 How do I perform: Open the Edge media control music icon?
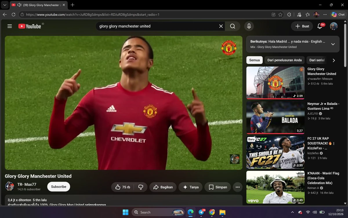pos(299,15)
